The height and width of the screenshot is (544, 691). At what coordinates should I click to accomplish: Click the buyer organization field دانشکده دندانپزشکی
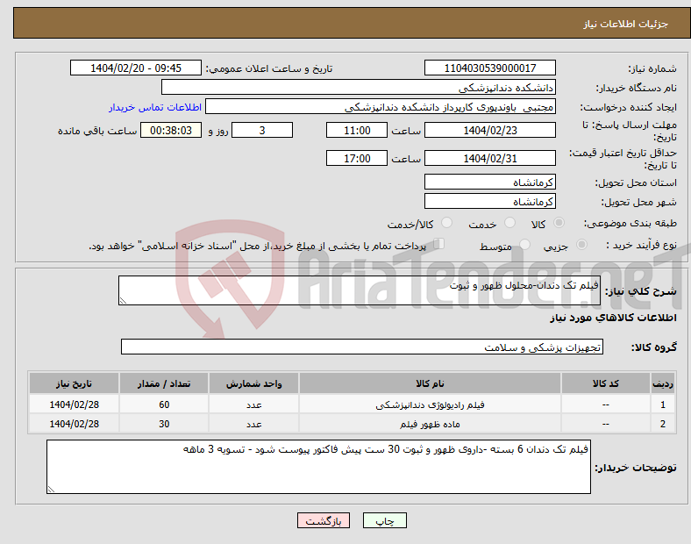pos(359,87)
